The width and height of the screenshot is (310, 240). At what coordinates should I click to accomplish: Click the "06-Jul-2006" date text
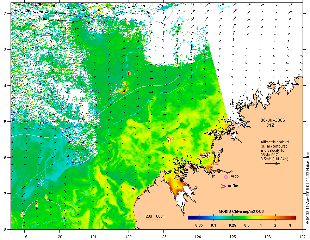pyautogui.click(x=273, y=120)
